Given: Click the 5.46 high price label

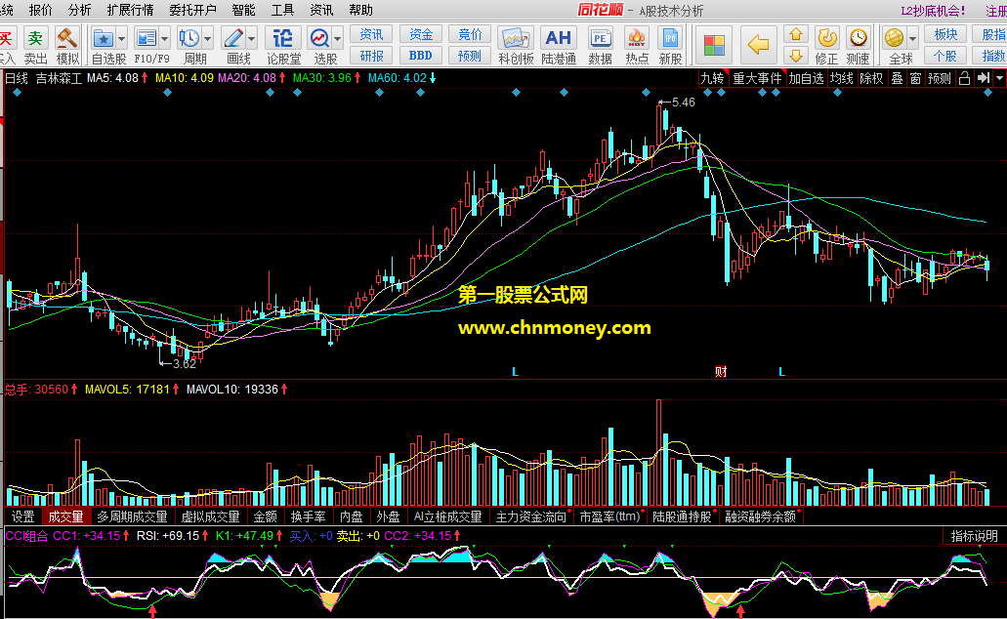Looking at the screenshot, I should (684, 103).
